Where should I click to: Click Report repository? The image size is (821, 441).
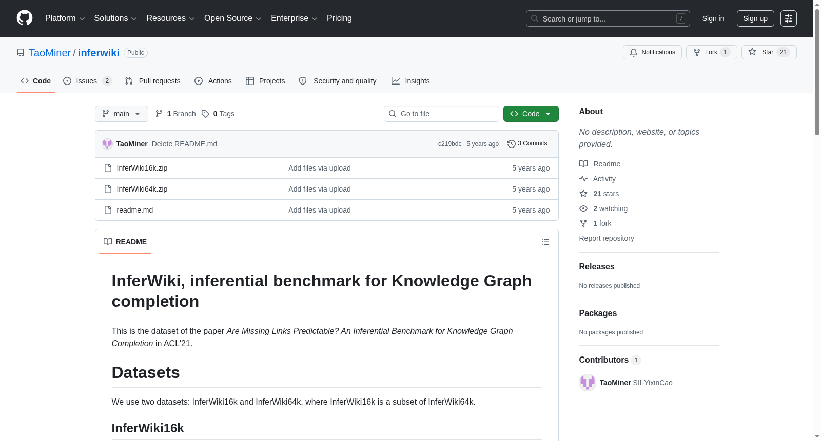[607, 238]
